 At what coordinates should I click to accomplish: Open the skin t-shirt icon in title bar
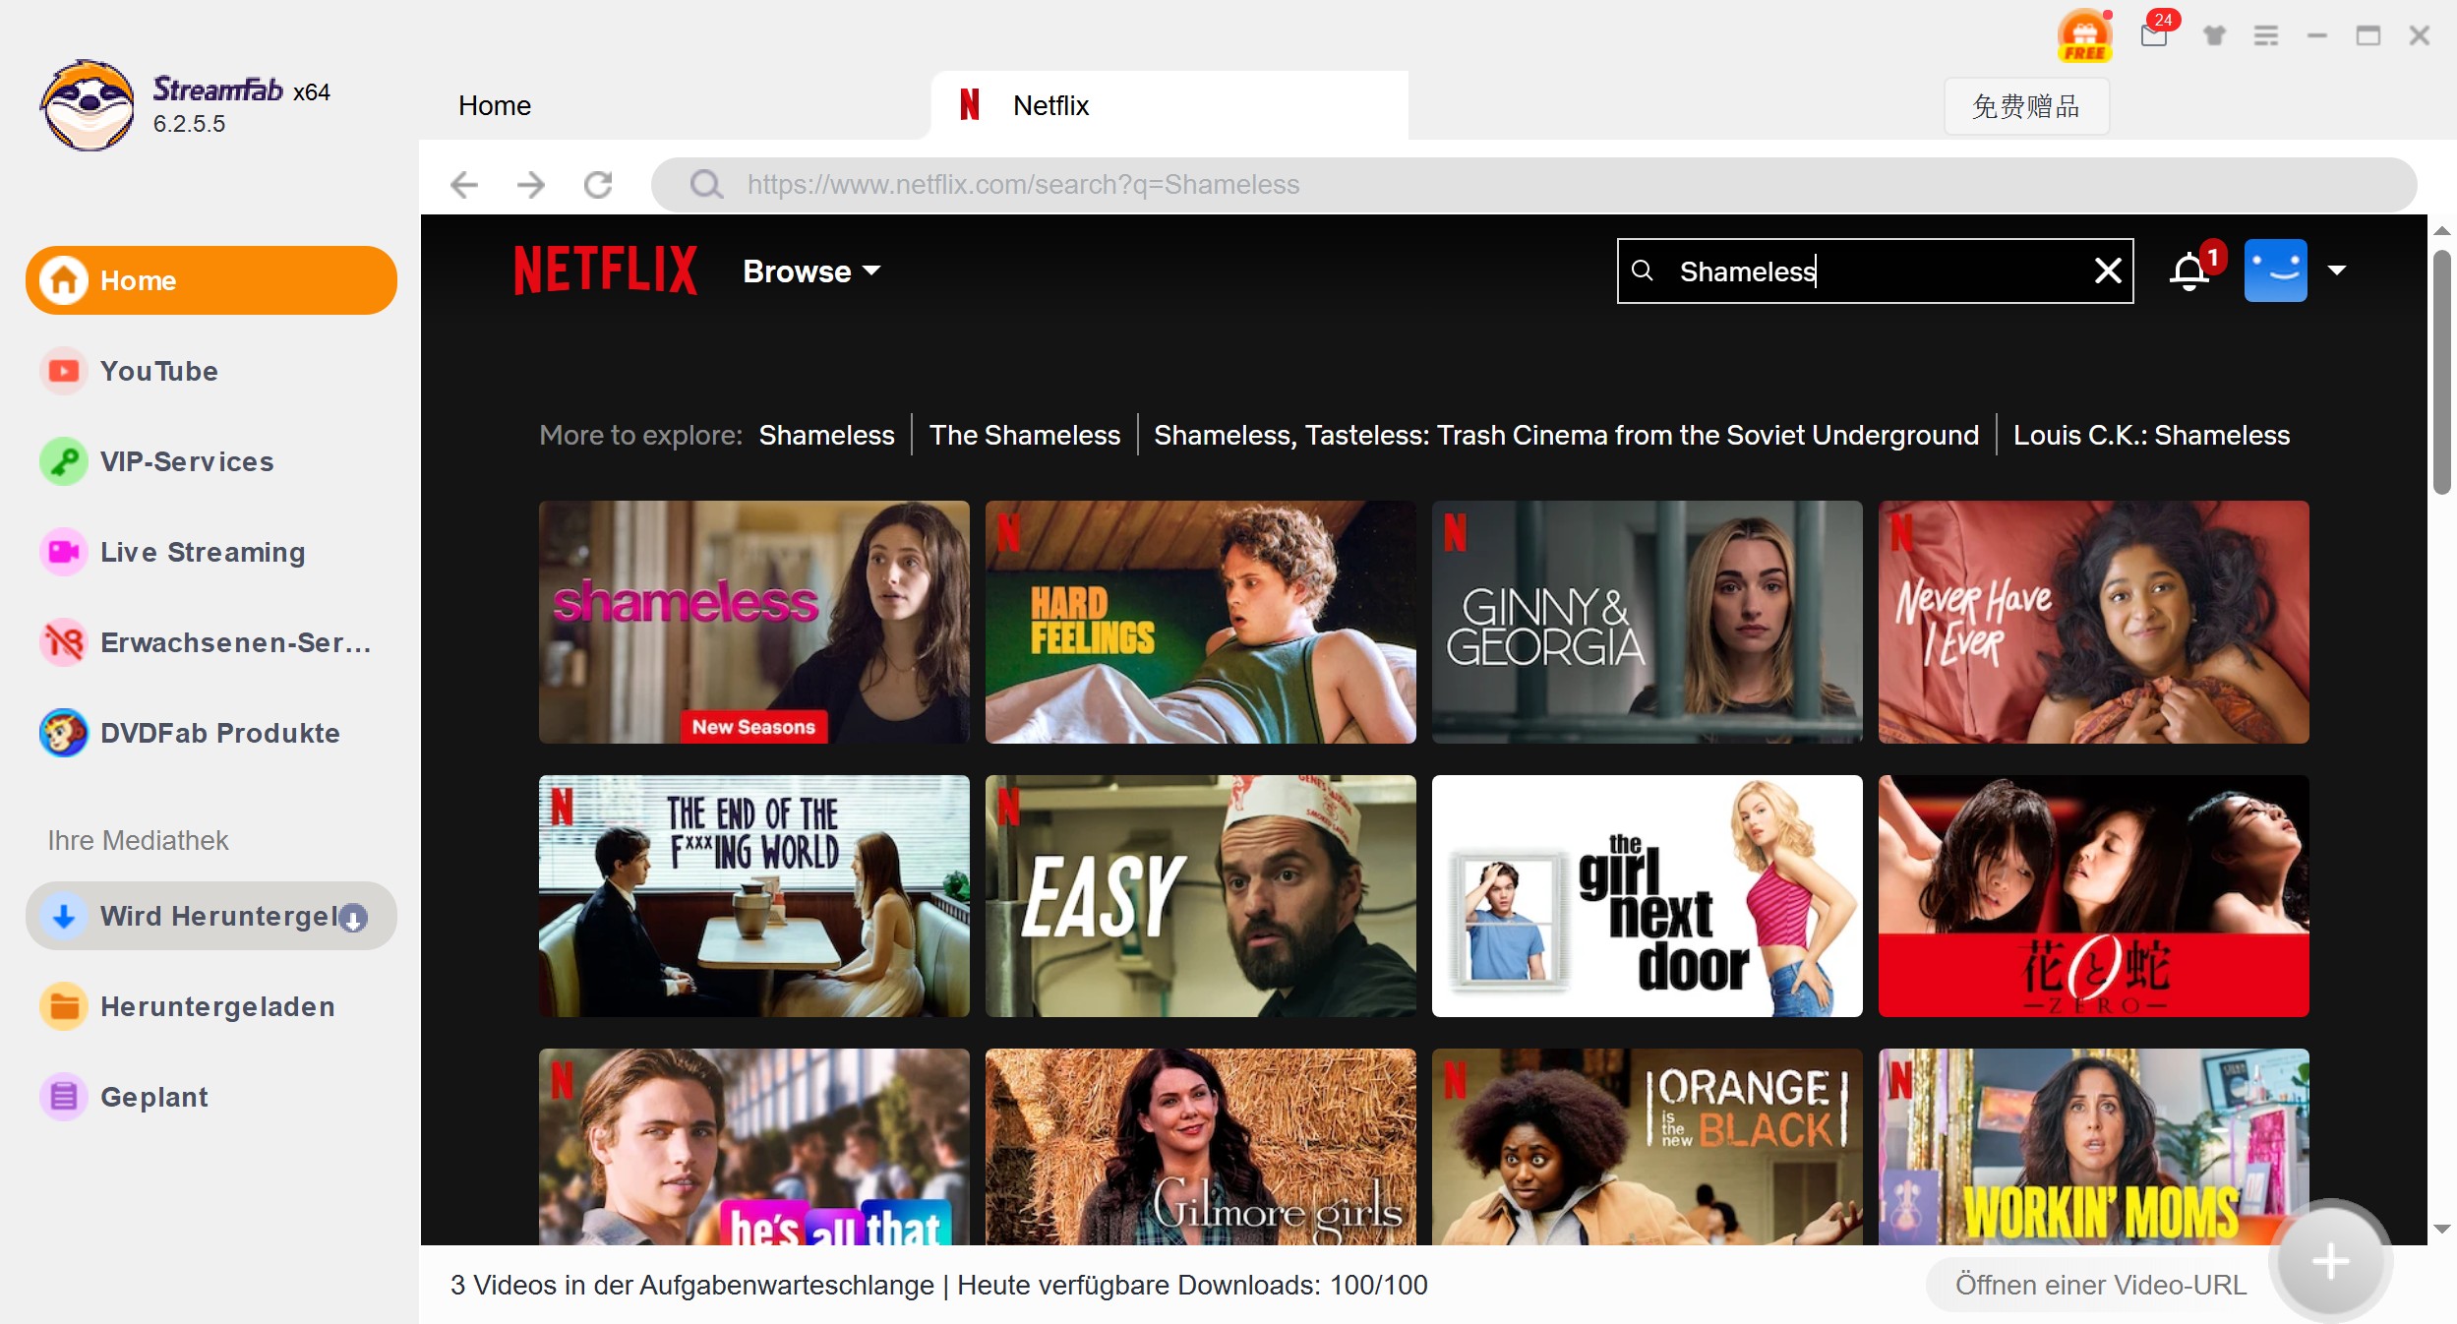(x=2214, y=36)
